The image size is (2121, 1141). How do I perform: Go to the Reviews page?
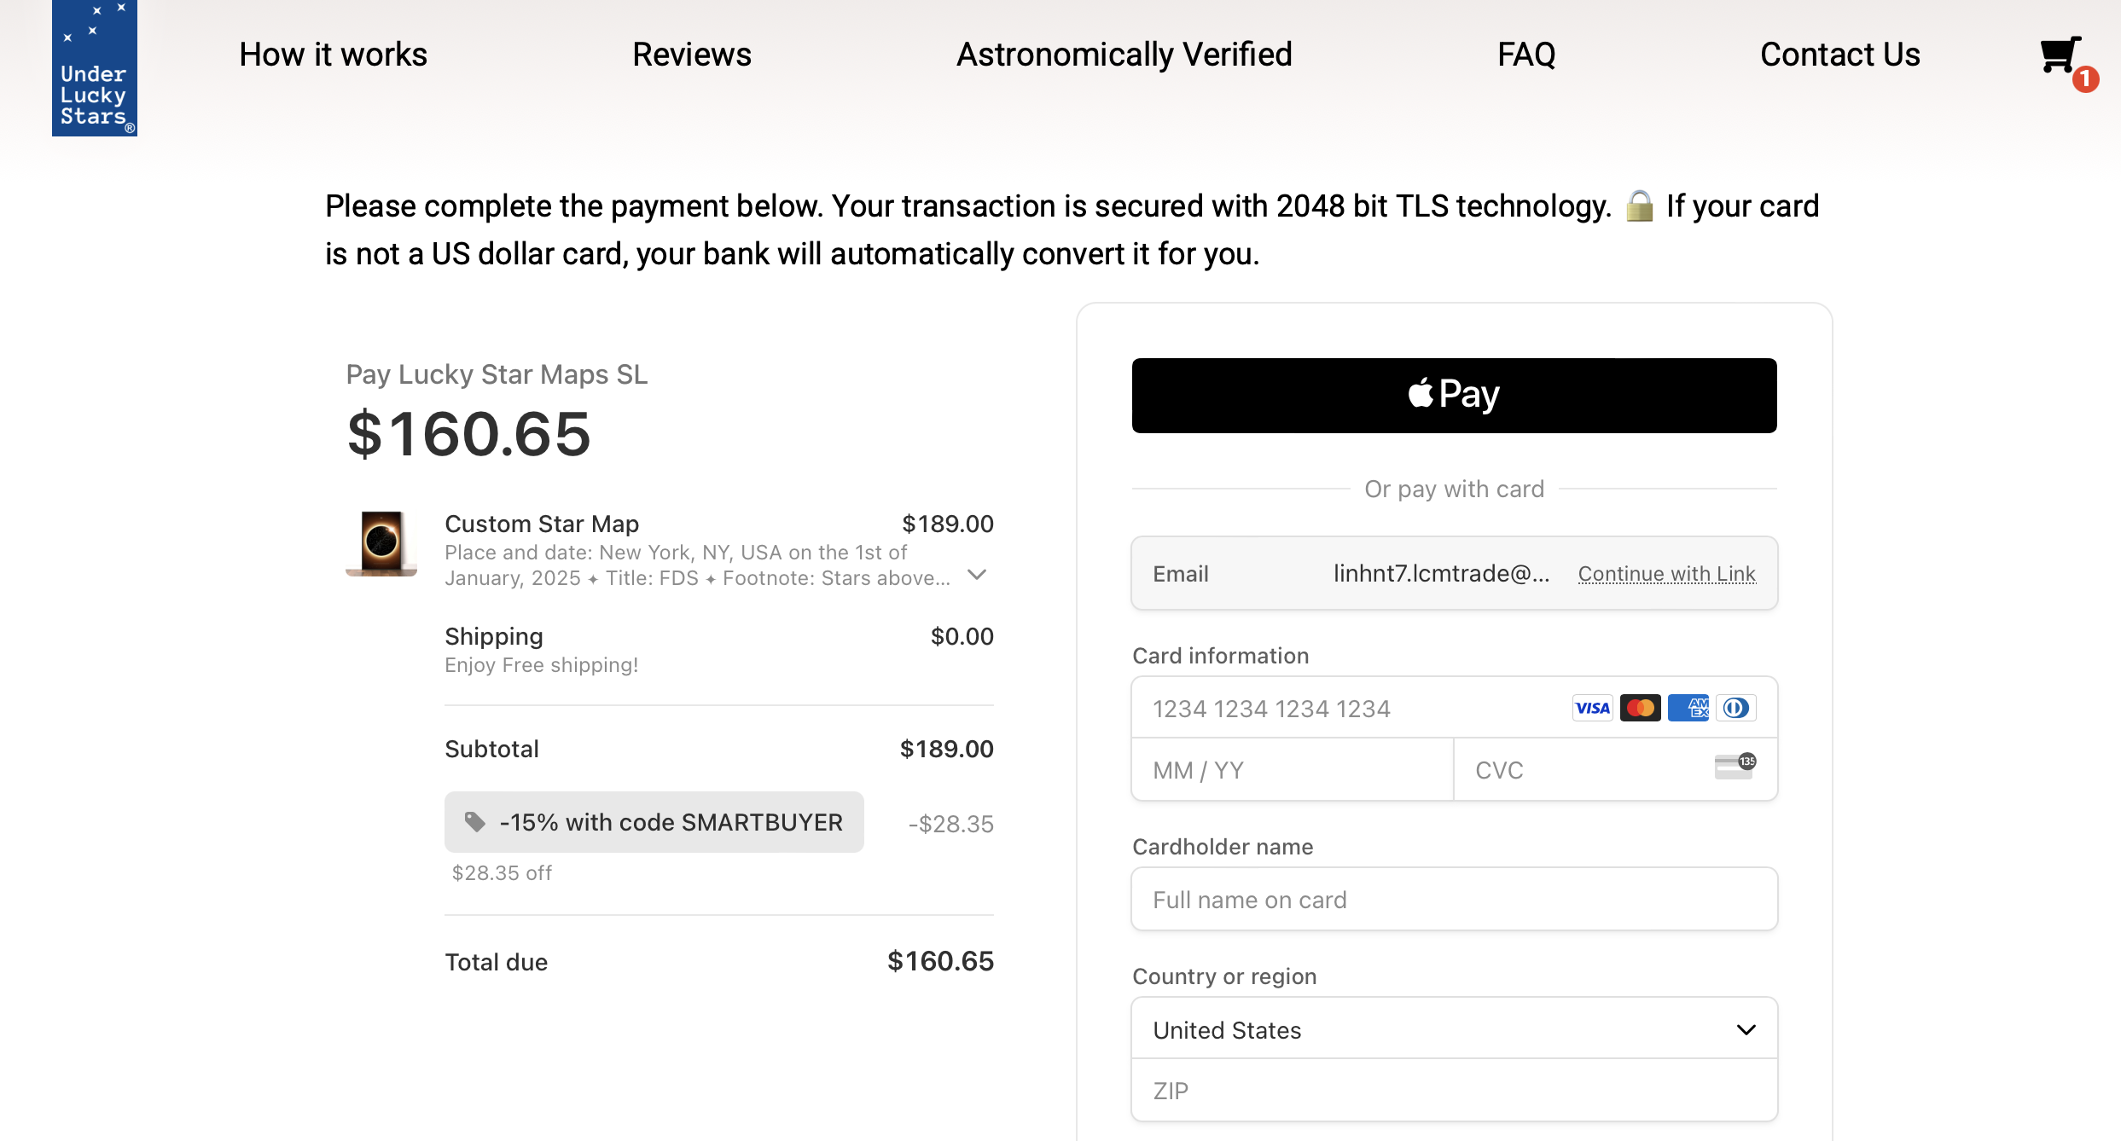click(691, 55)
